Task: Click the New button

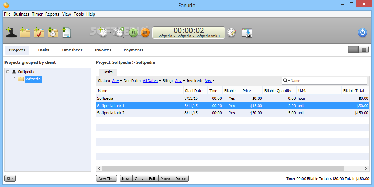Action: coord(126,179)
